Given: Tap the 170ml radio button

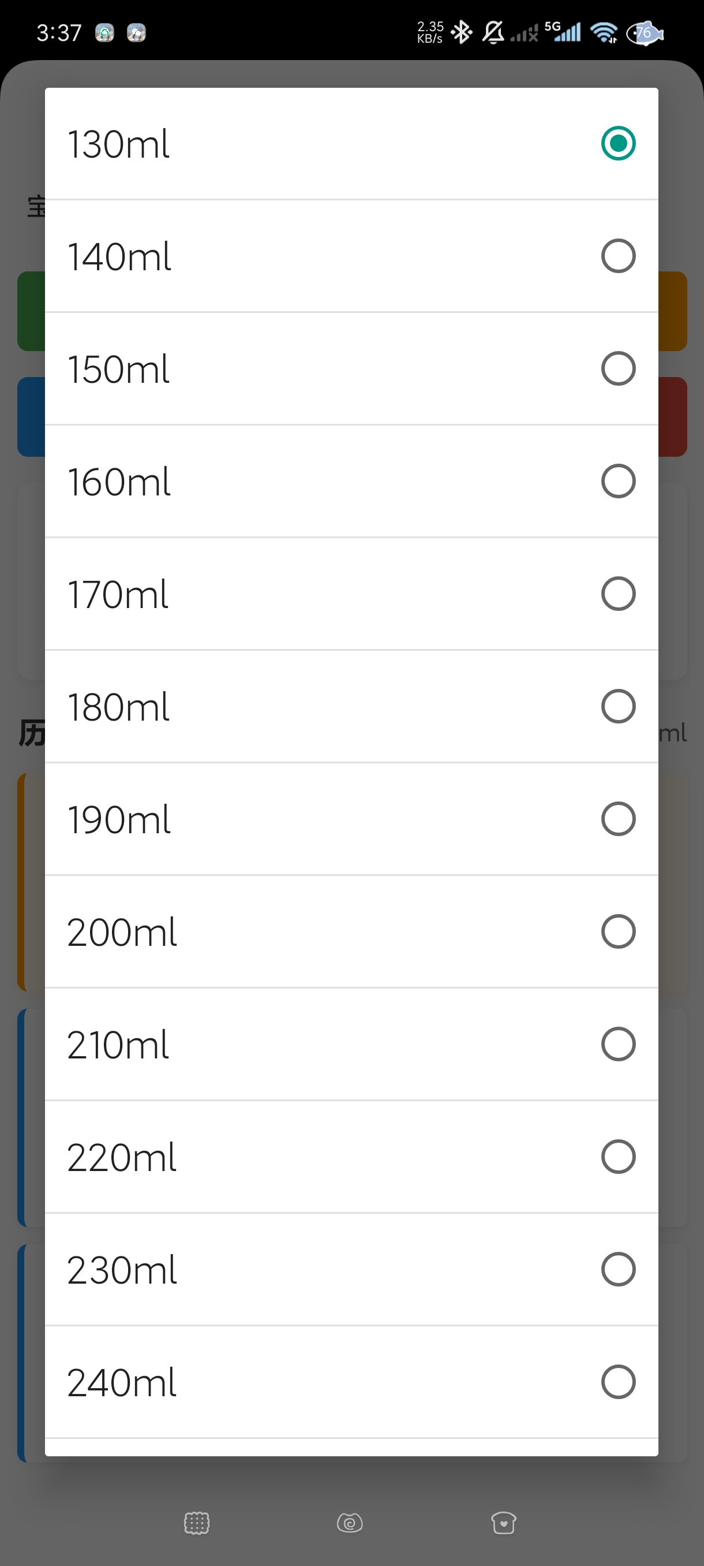Looking at the screenshot, I should (x=618, y=594).
